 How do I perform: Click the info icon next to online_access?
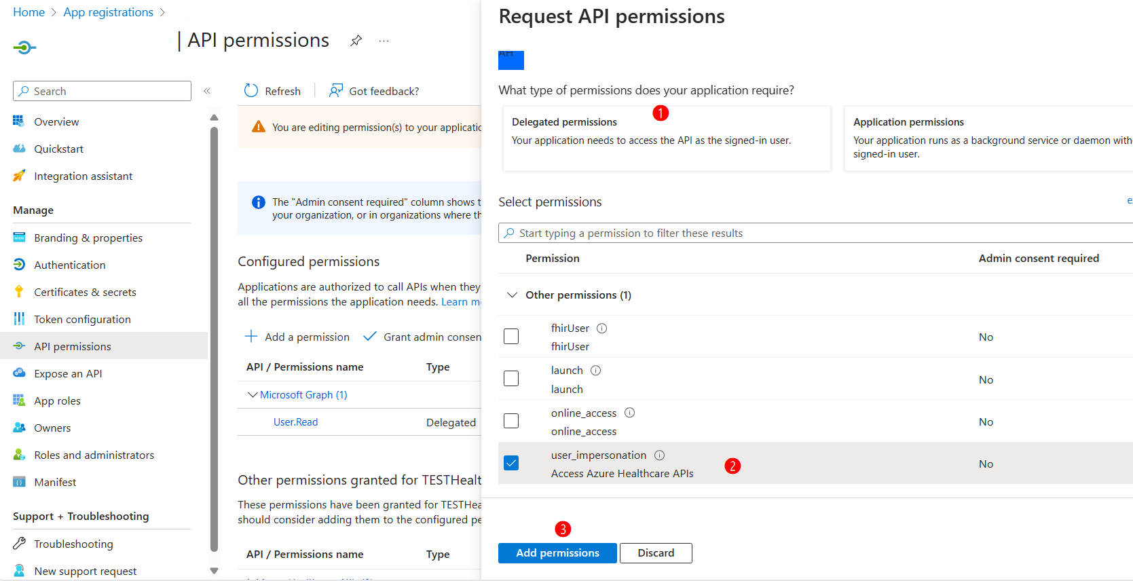(x=629, y=413)
